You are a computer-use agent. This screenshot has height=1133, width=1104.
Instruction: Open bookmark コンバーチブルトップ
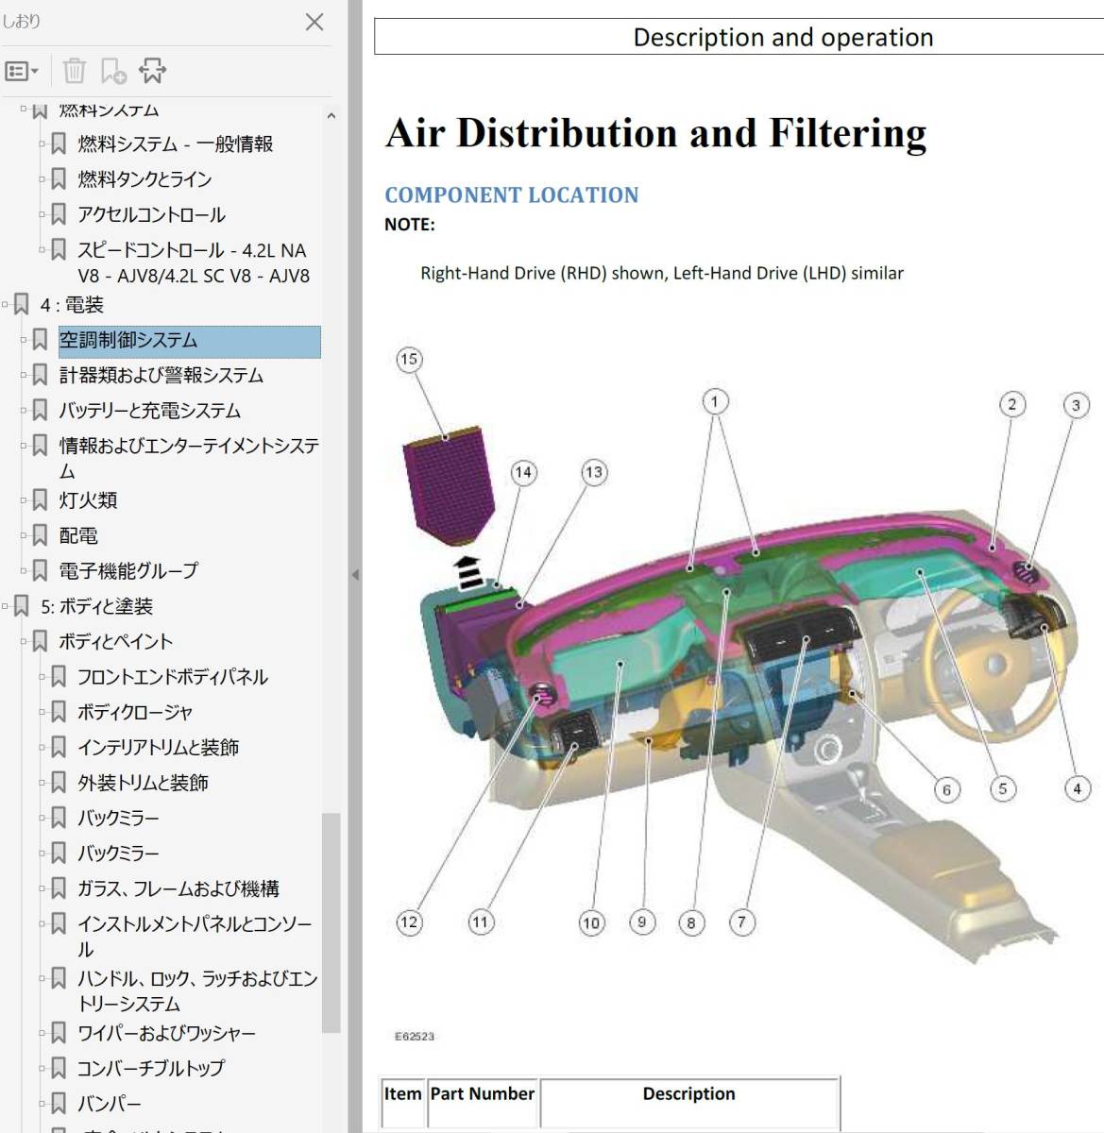tap(151, 1068)
